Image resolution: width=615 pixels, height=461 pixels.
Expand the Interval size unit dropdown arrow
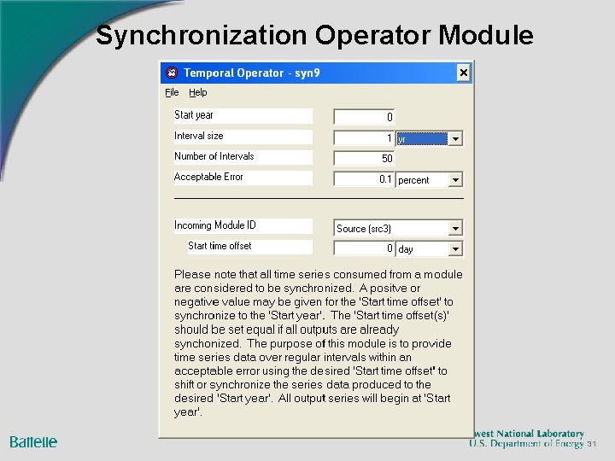(455, 139)
